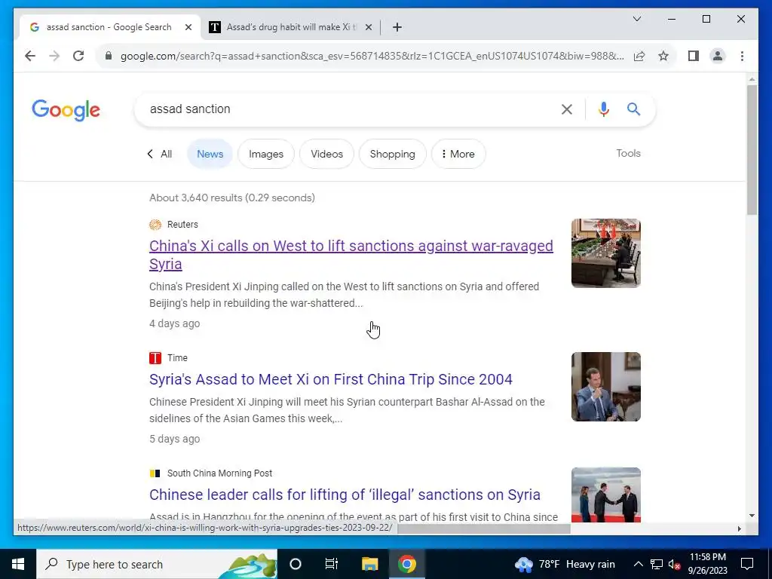Switch to Images results

tap(266, 154)
